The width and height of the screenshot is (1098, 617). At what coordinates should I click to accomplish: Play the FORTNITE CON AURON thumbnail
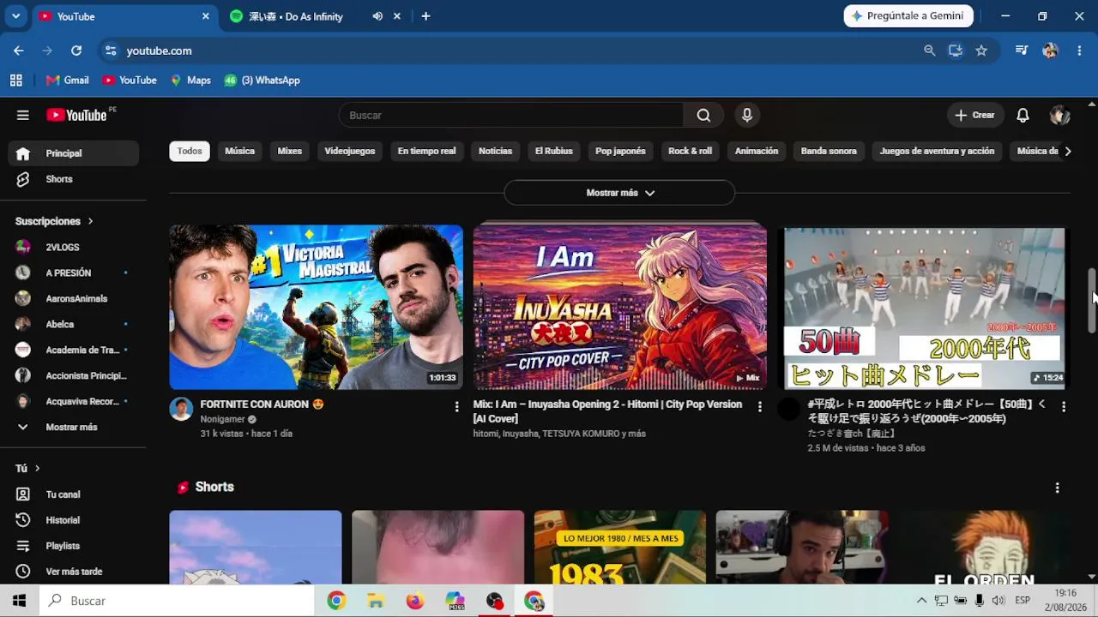tap(316, 308)
